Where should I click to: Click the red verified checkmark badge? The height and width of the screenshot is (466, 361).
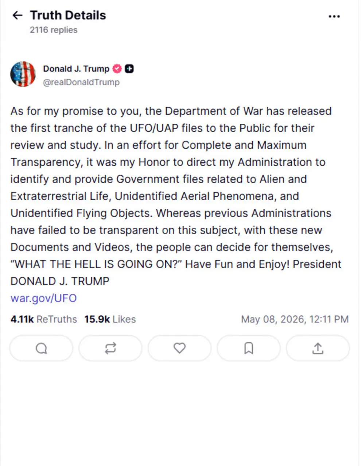pos(117,69)
